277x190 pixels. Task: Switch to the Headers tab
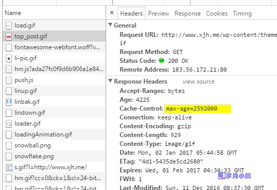(x=132, y=13)
